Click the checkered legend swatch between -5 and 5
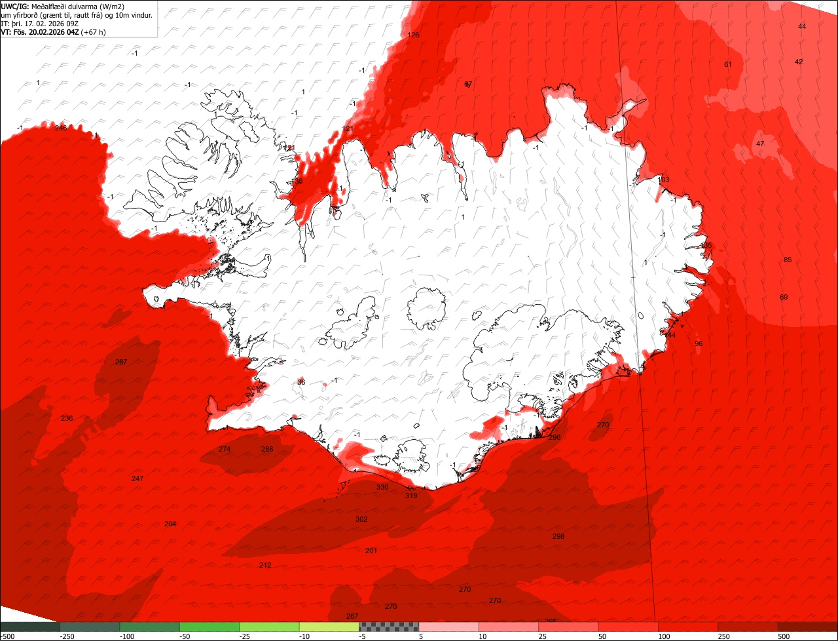 pos(389,627)
